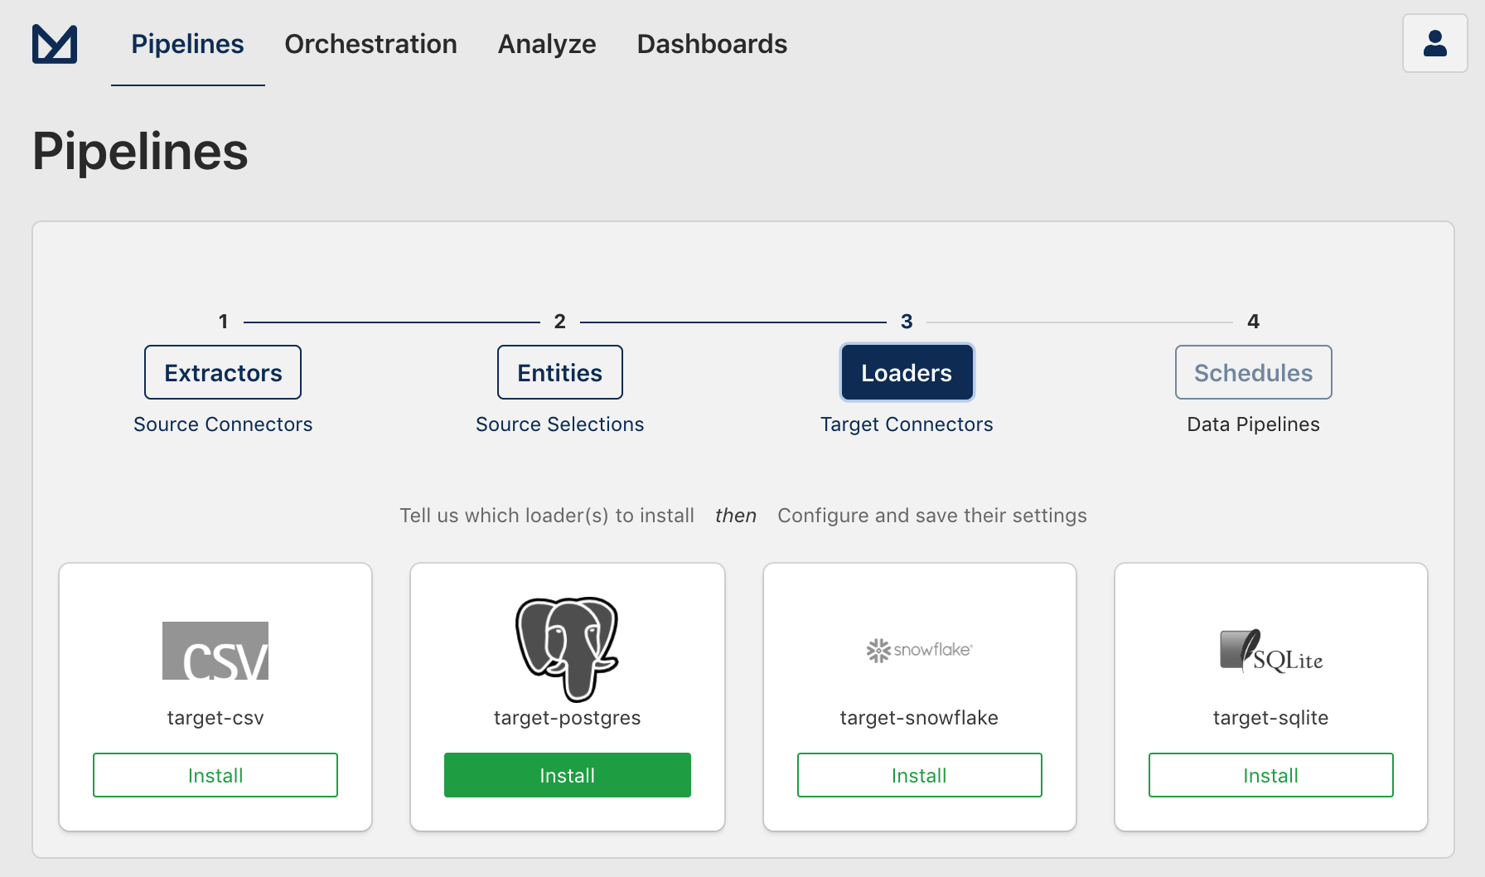
Task: Click the Source Connectors label
Action: (223, 424)
